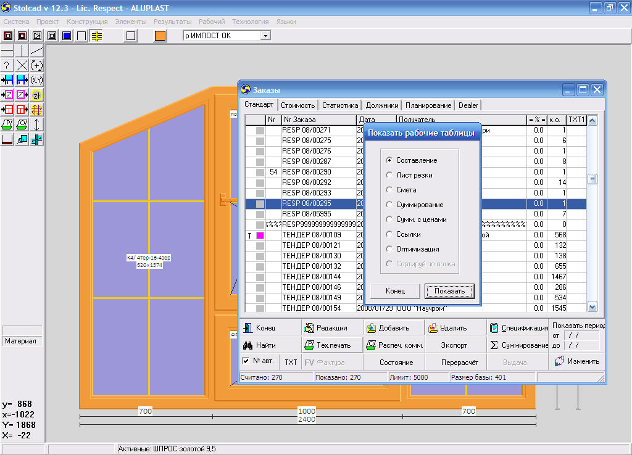Select the diagonal line tool
632x455 pixels.
[x=36, y=51]
